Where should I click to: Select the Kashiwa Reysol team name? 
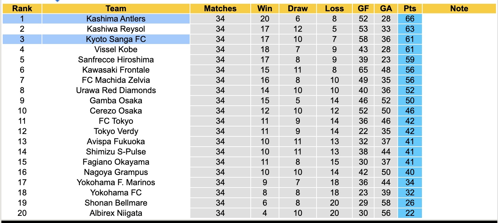pos(116,29)
